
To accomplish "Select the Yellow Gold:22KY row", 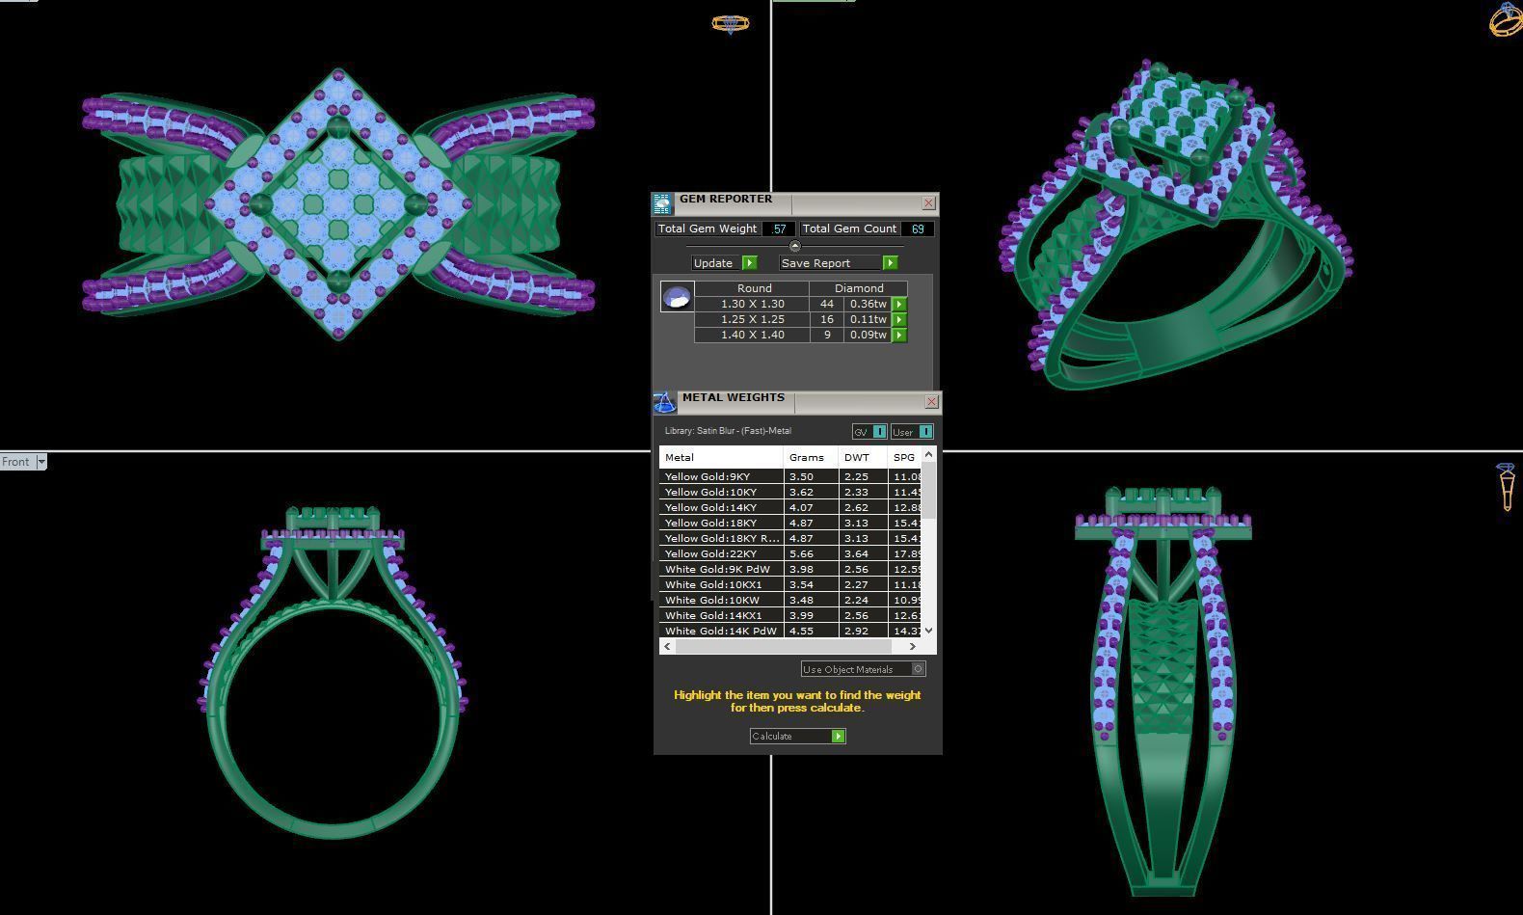I will point(790,554).
